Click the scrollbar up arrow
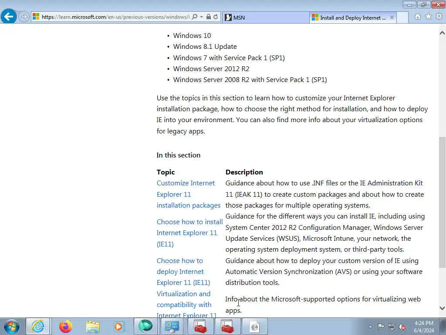The height and width of the screenshot is (335, 446). click(x=442, y=33)
